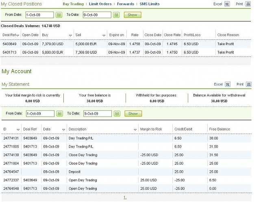Viewport: 254px width, 202px height.
Task: Focus Closed Positions To Date field
Action: click(x=97, y=15)
